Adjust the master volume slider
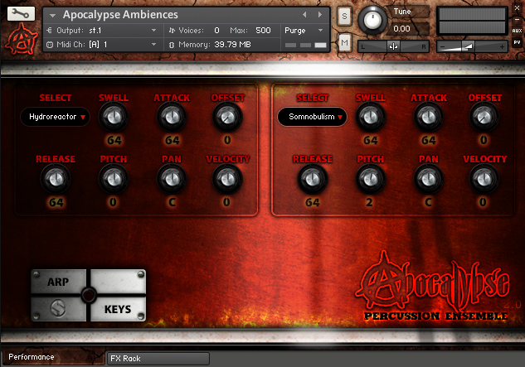Screen dimensions: 525x367 472,46
